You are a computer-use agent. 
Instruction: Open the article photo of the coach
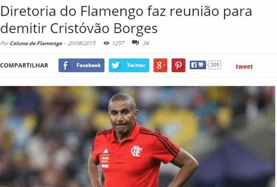tap(138, 137)
